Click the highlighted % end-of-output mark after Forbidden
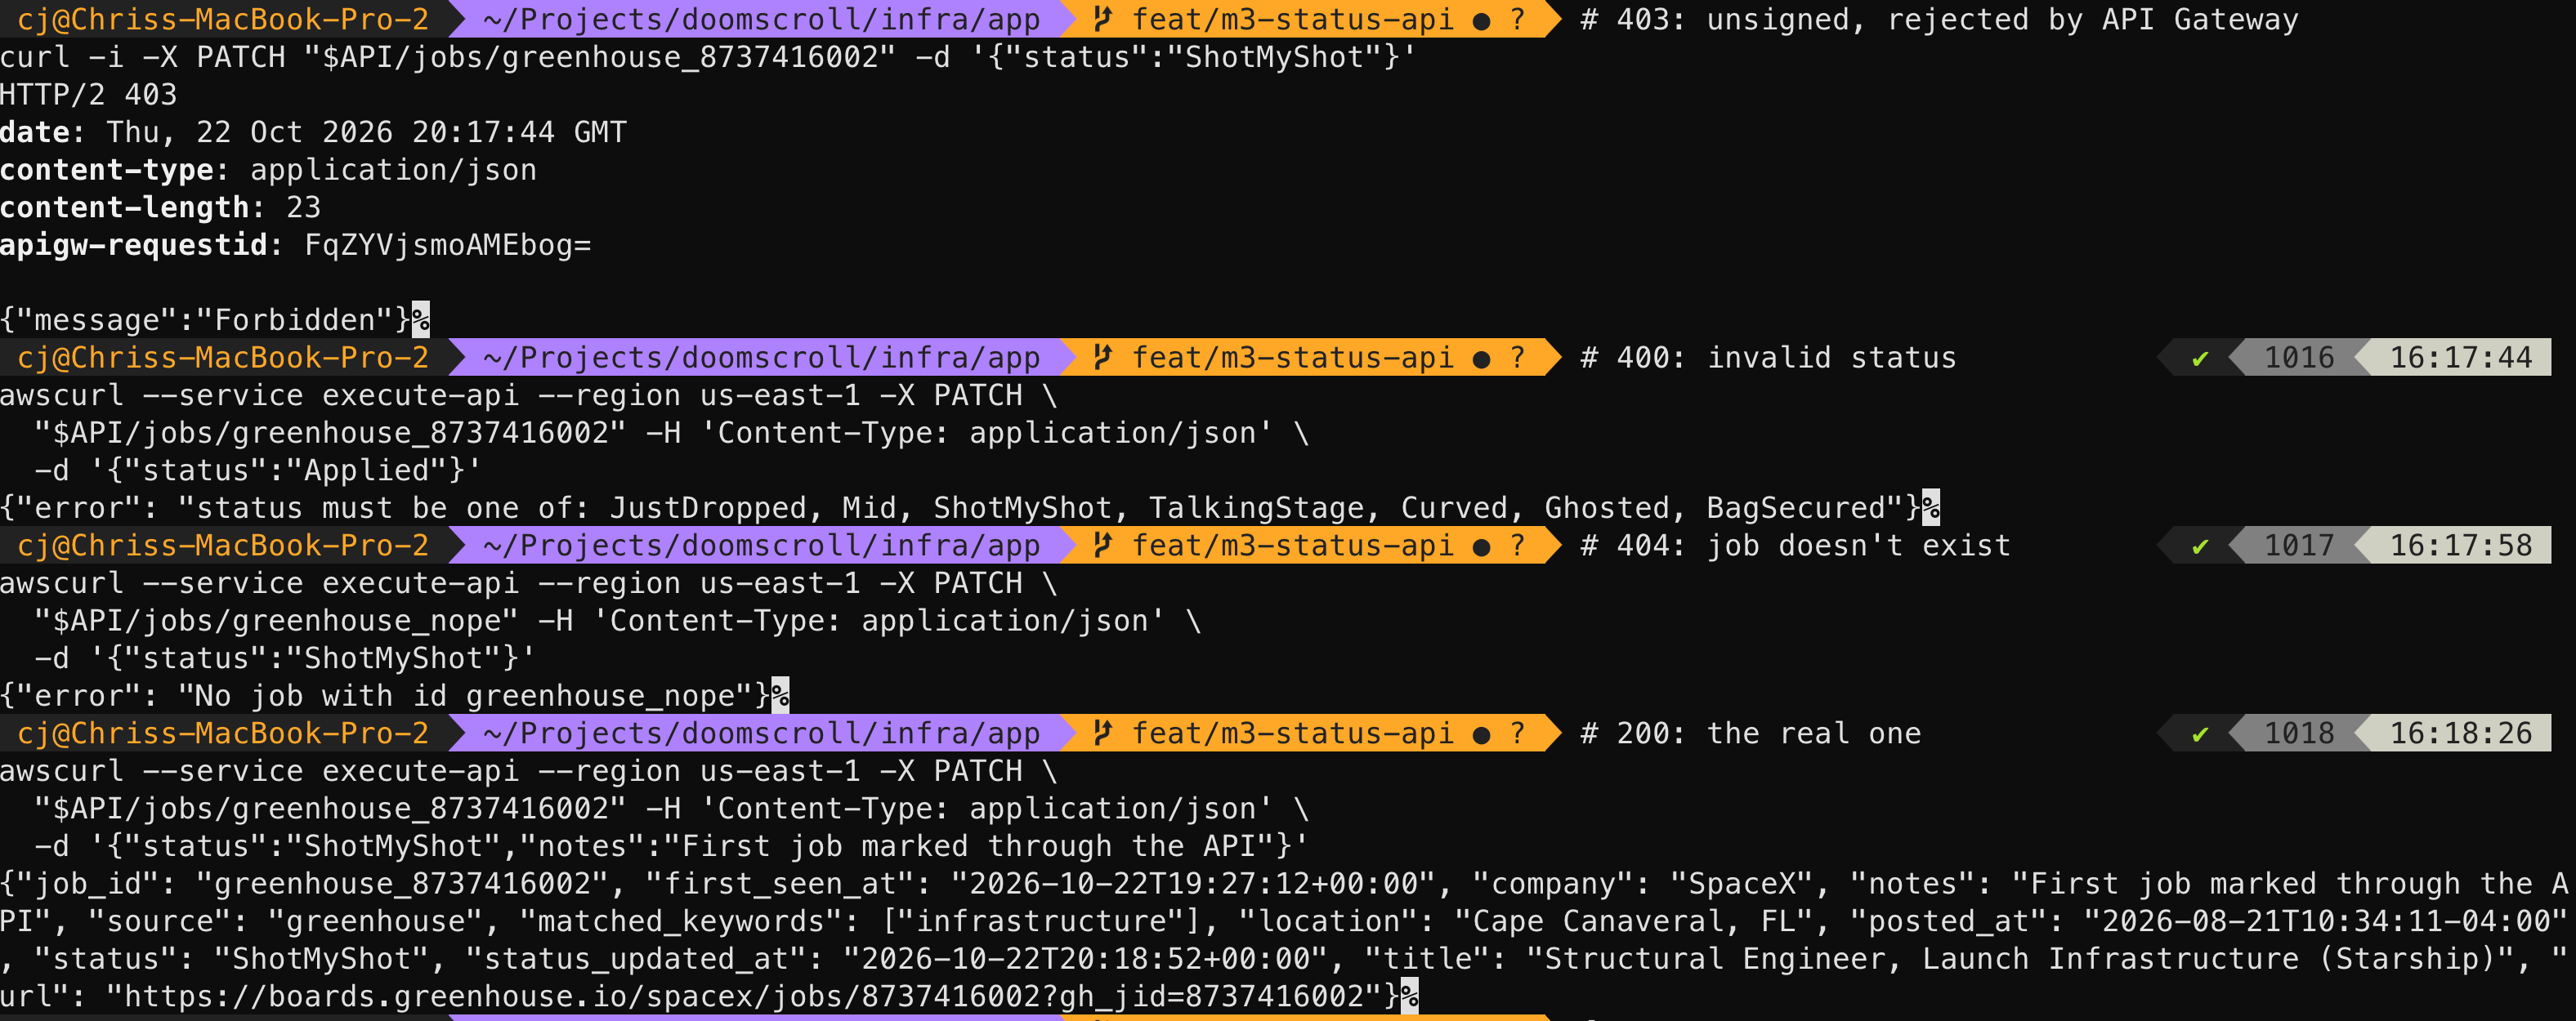This screenshot has height=1021, width=2576. click(x=421, y=319)
